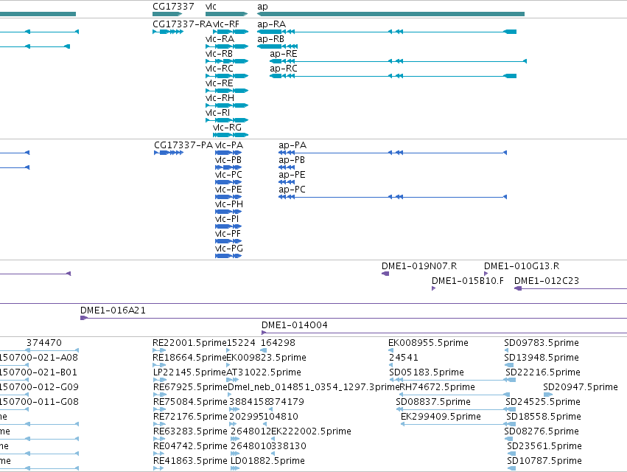Click transcript label vlc-RE
The width and height of the screenshot is (627, 472).
pyautogui.click(x=219, y=83)
